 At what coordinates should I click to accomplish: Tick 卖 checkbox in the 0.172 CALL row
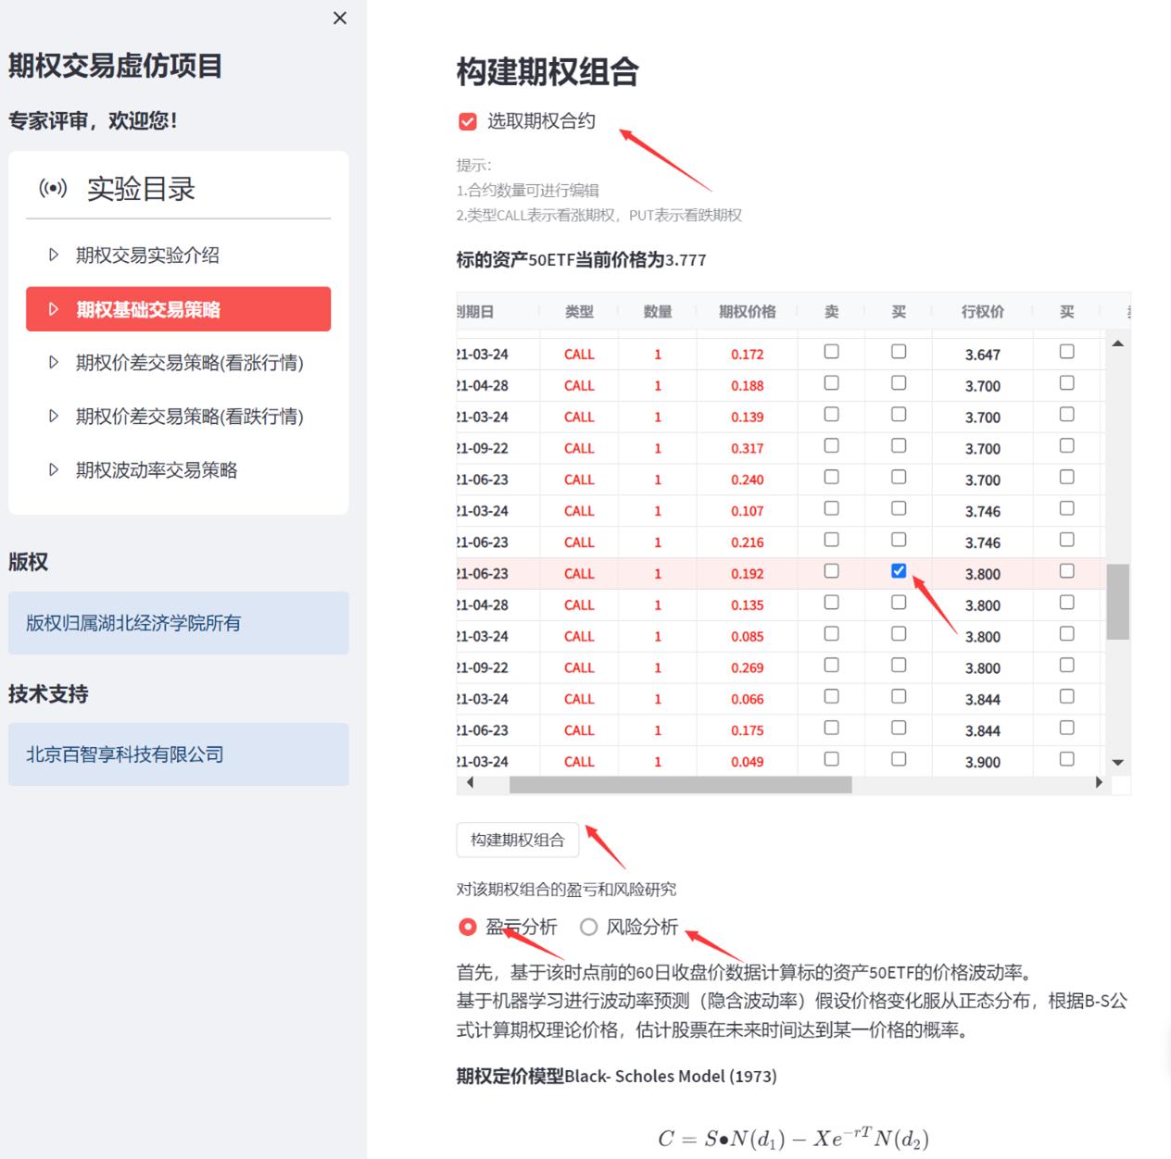click(x=831, y=352)
